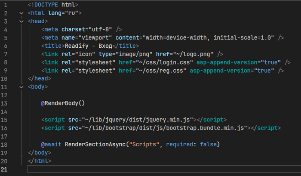
Task: Click line number 1 in the gutter
Action: 5,5
